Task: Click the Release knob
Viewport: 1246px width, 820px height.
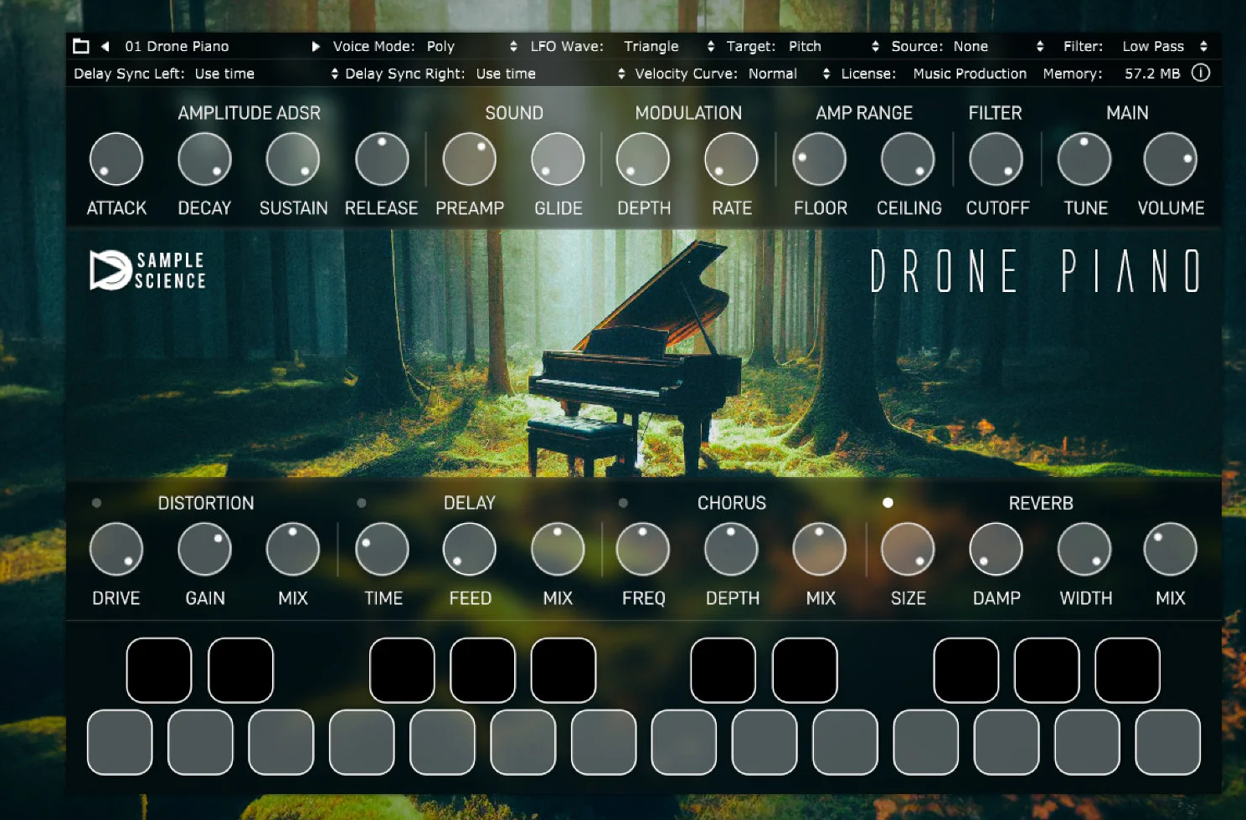Action: (x=382, y=159)
